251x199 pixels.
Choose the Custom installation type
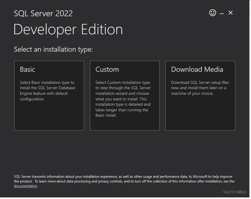click(x=125, y=95)
